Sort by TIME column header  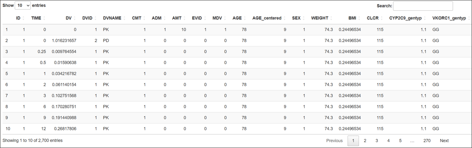coord(38,18)
